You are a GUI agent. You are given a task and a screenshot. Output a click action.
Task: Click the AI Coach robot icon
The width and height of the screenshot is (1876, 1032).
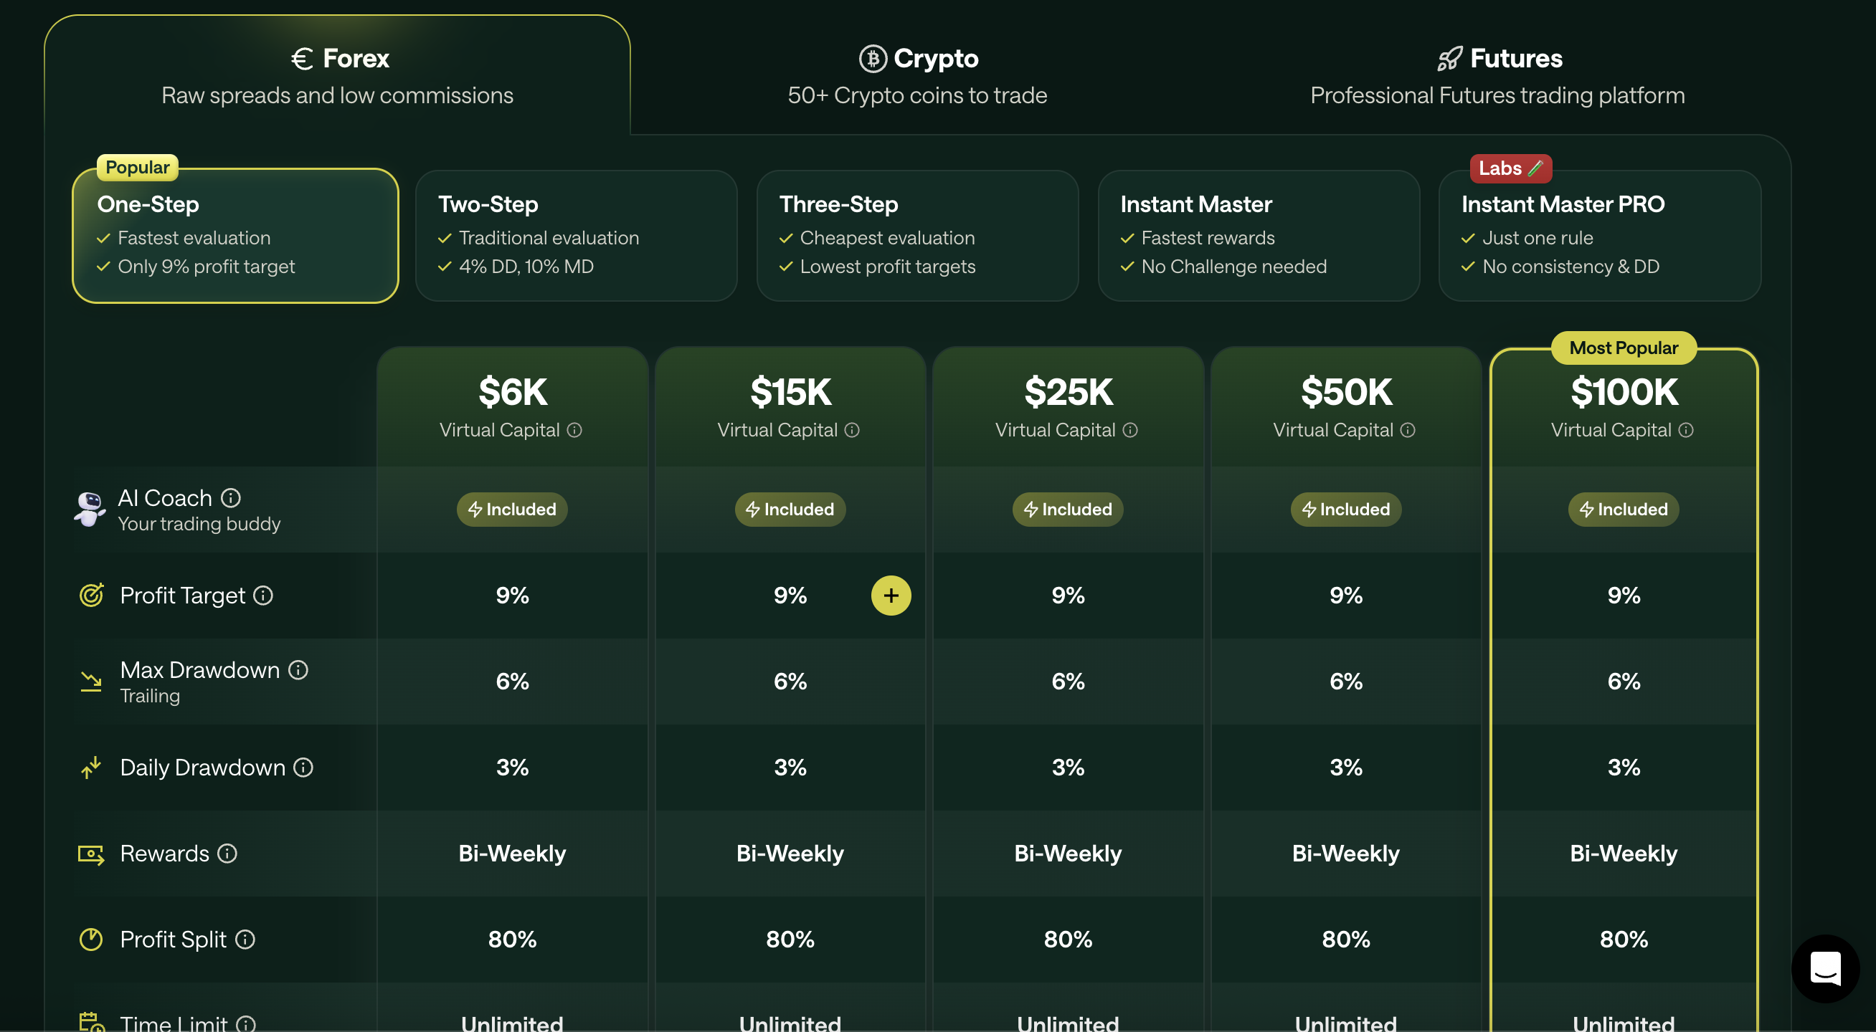point(90,508)
